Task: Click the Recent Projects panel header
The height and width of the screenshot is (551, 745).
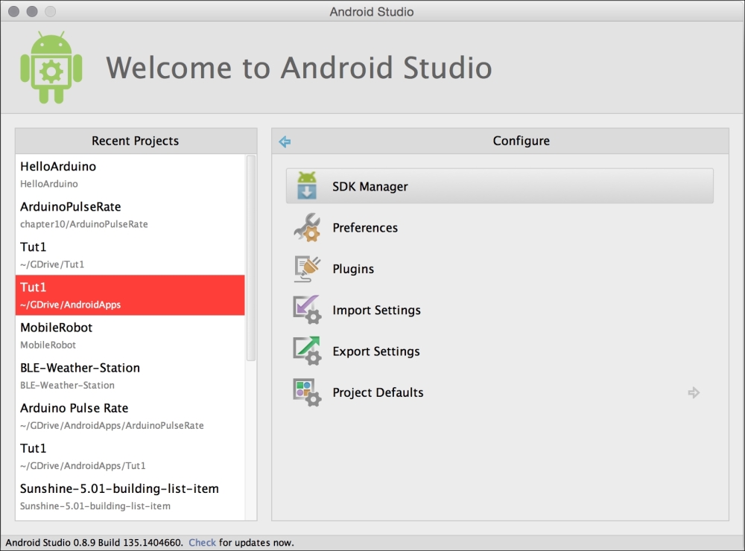Action: coord(136,141)
